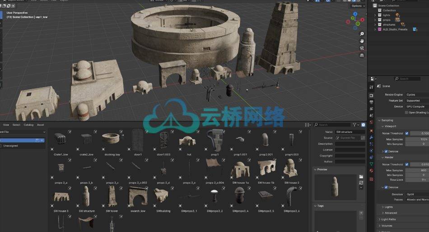This screenshot has width=429, height=232.
Task: Click the asset browser settings gear icon
Action: [363, 125]
